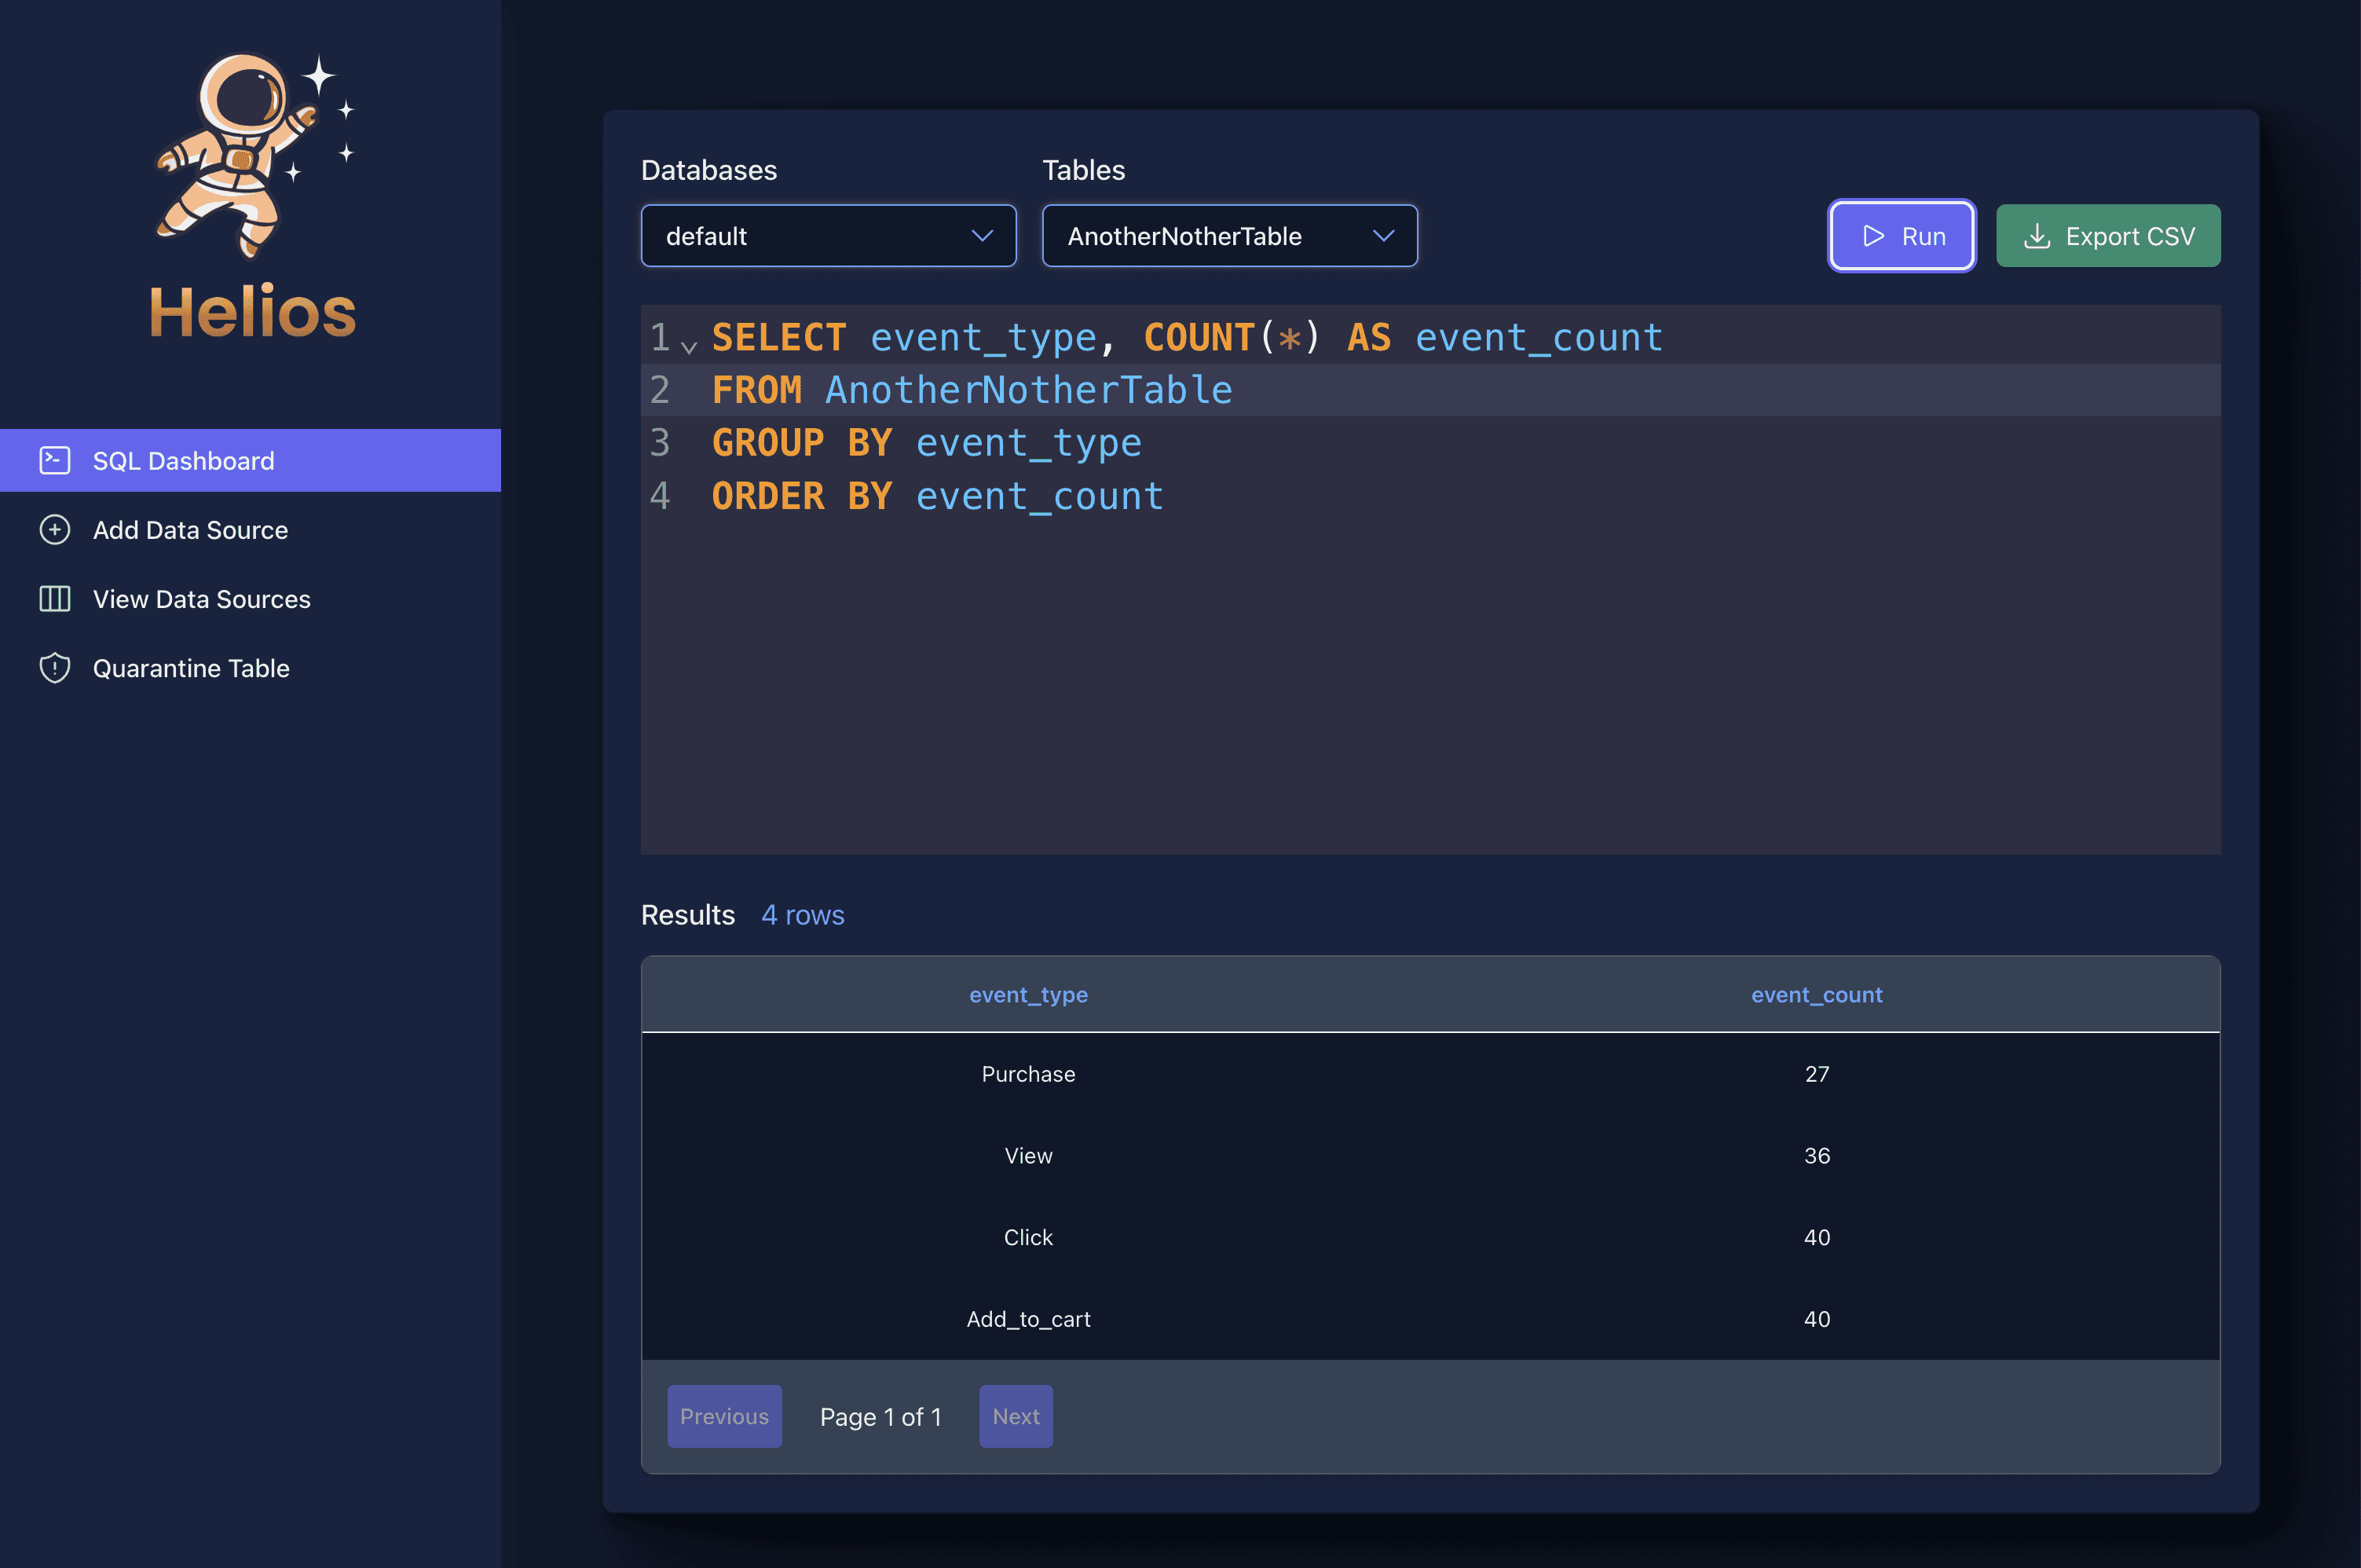Click the chevron arrow of Tables dropdown
The width and height of the screenshot is (2361, 1568).
click(1383, 236)
